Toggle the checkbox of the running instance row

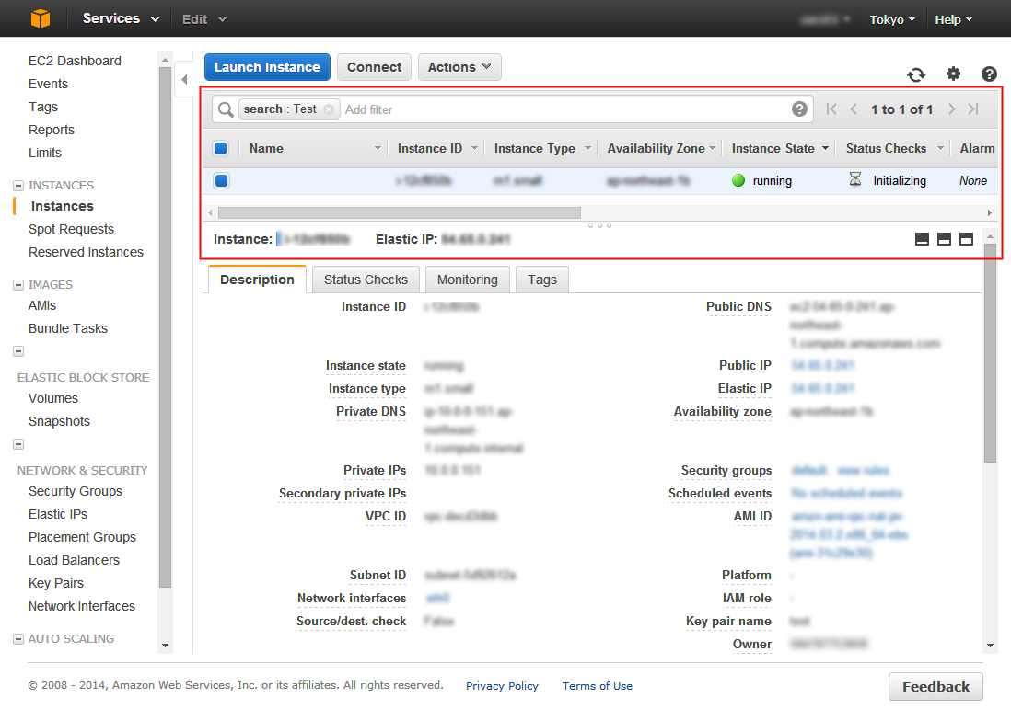click(x=221, y=181)
